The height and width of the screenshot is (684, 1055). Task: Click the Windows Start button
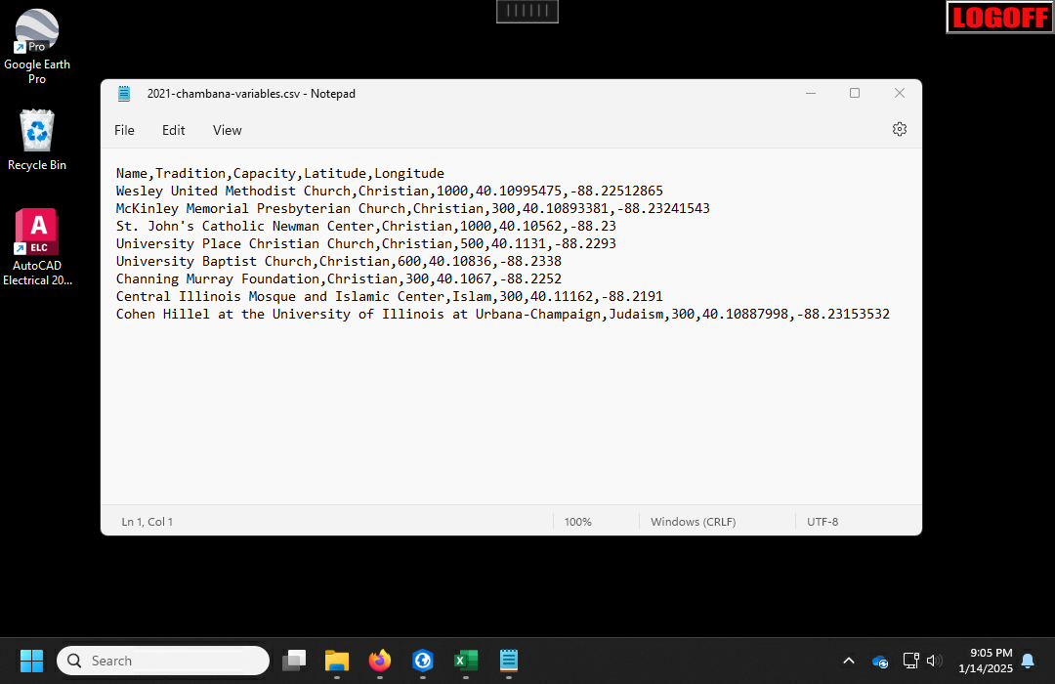31,661
